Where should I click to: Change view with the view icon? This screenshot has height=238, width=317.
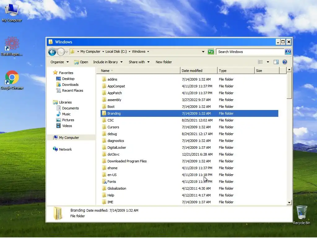point(260,62)
